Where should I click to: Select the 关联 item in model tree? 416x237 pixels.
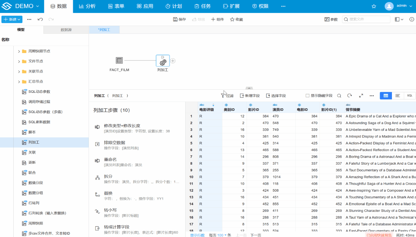32,152
